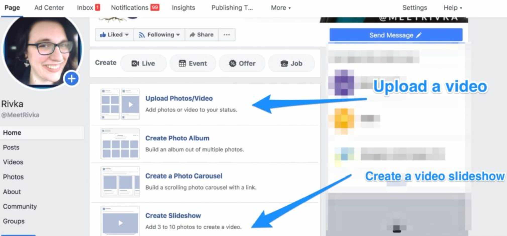
Task: Open more options via the ellipsis button
Action: [x=226, y=35]
